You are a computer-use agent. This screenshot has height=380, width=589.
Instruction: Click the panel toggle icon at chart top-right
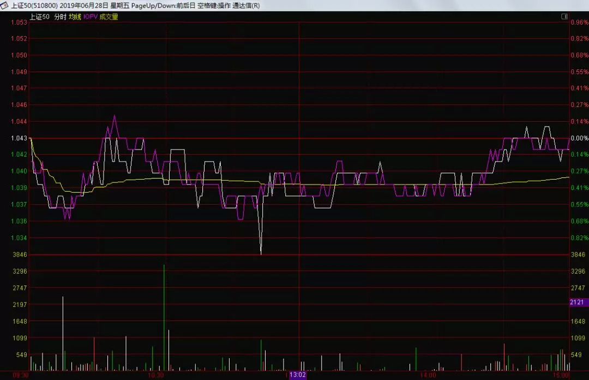pos(564,16)
